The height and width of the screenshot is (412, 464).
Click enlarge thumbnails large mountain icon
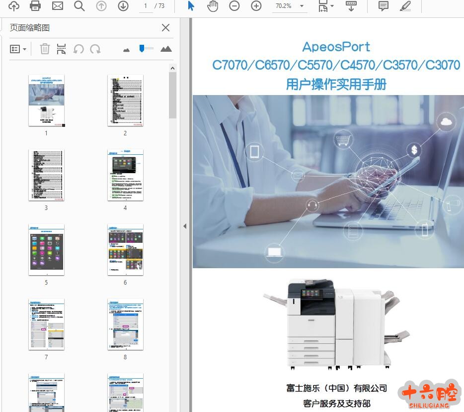pyautogui.click(x=166, y=49)
